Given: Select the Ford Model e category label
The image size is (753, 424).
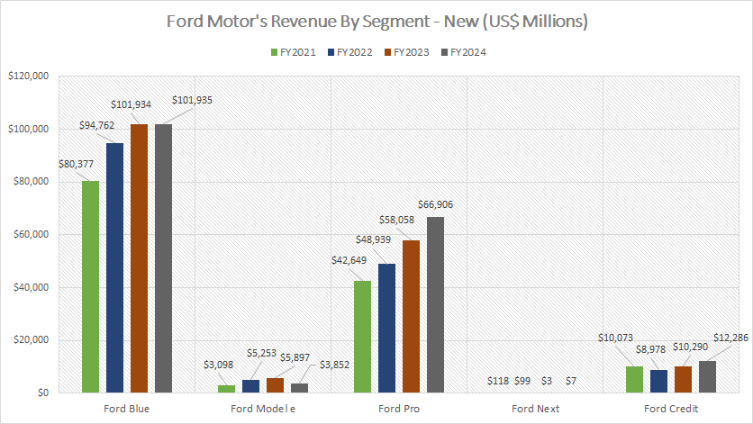Looking at the screenshot, I should click(263, 409).
